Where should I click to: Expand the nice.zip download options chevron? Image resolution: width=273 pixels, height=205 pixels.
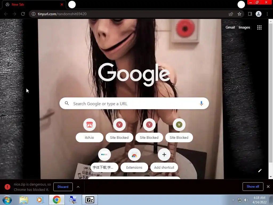pos(78,187)
